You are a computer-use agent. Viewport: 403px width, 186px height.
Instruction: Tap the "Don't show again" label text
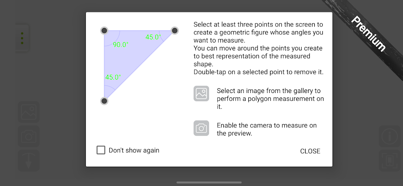coord(134,150)
